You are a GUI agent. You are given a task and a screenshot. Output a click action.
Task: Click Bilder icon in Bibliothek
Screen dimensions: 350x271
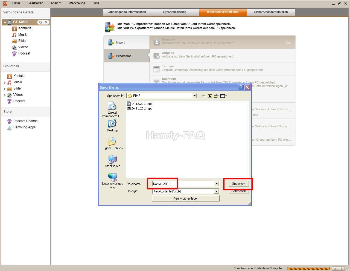[10, 89]
